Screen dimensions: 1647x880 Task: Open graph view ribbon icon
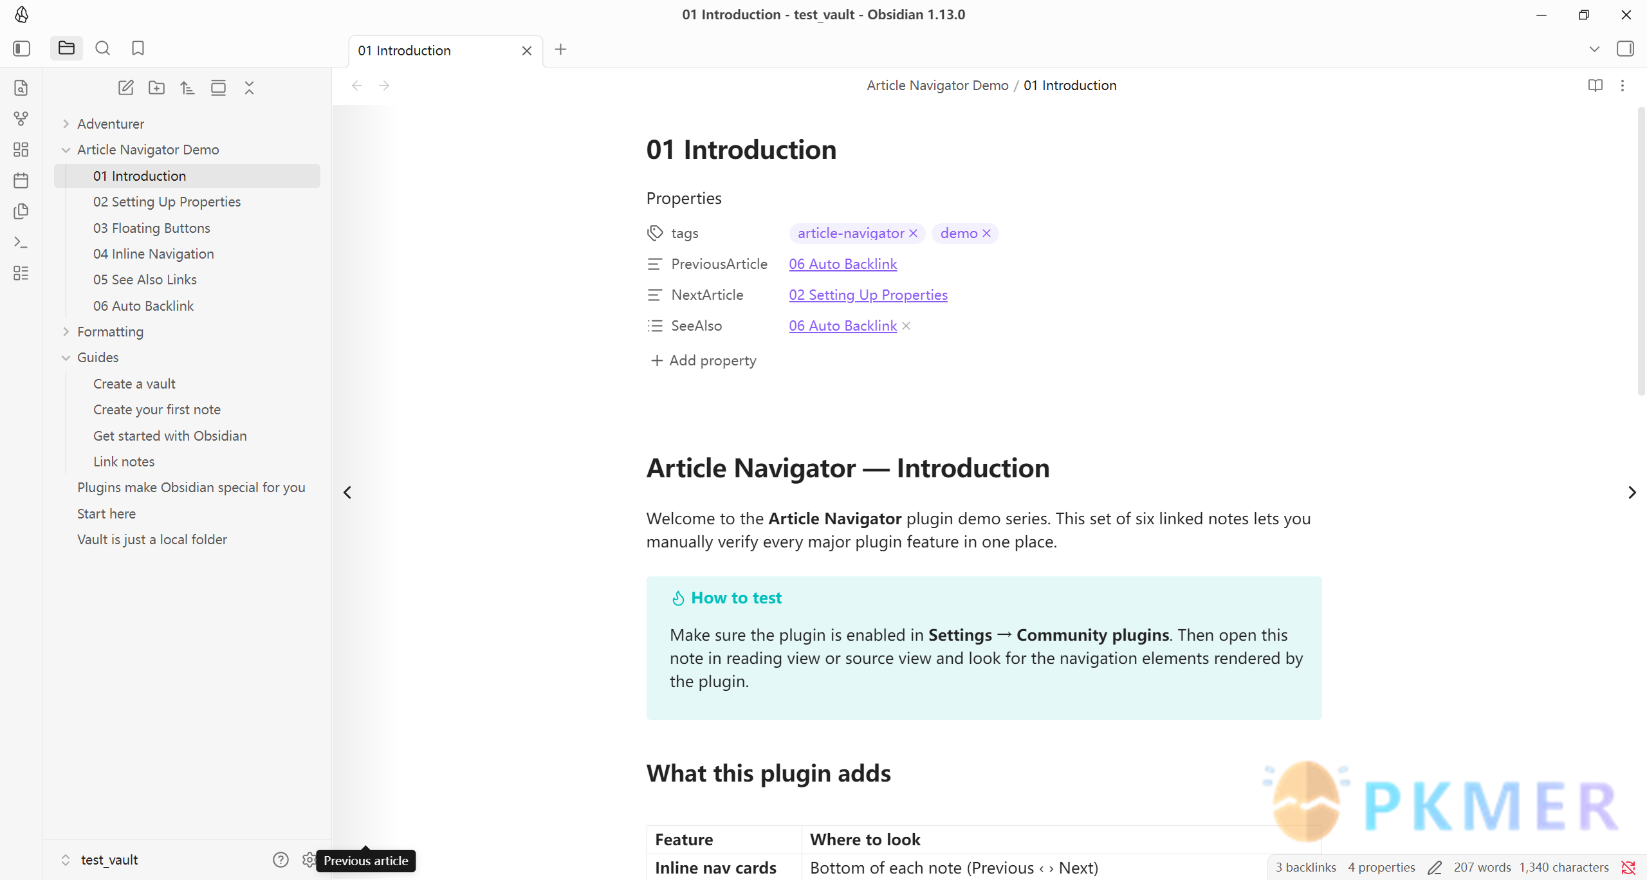pyautogui.click(x=21, y=119)
